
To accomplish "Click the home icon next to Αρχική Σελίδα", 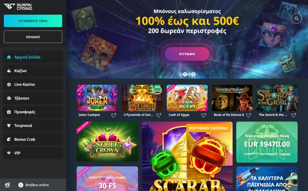I will coord(9,57).
